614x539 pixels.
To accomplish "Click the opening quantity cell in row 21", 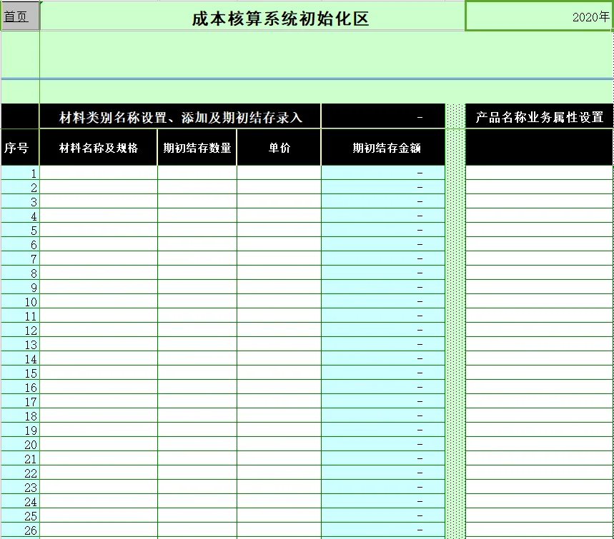I will click(x=197, y=458).
